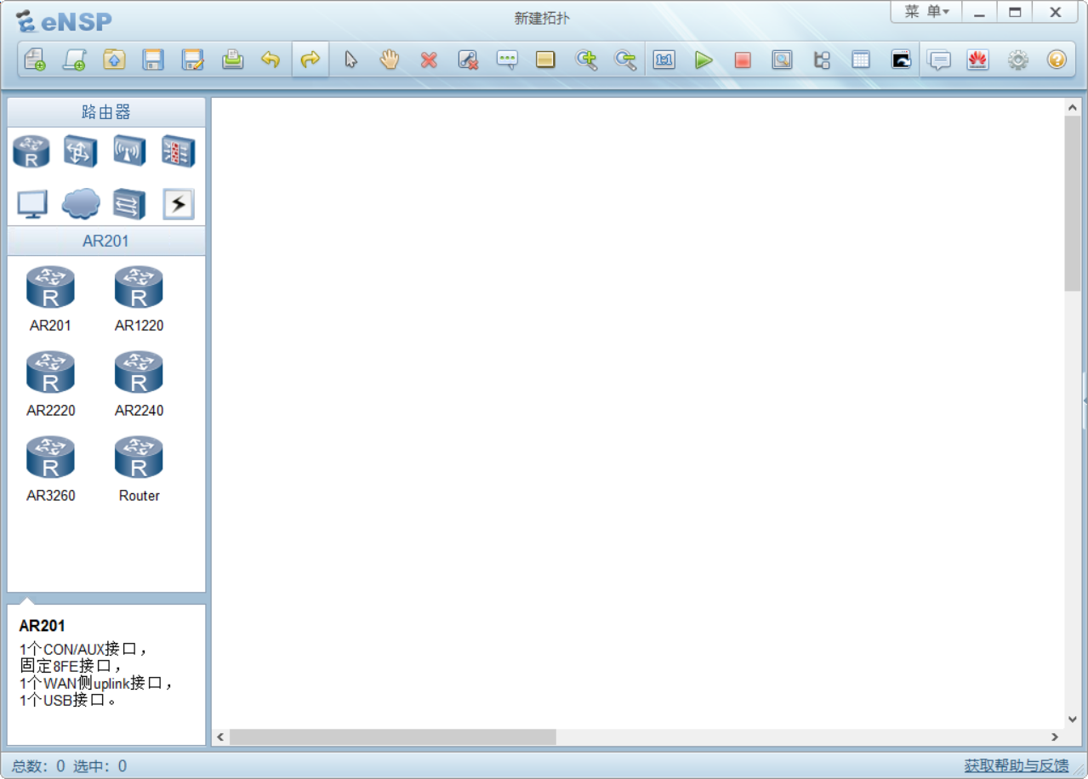Click the 选中: 0 status text
Screen dimensions: 1088x779
pos(100,765)
